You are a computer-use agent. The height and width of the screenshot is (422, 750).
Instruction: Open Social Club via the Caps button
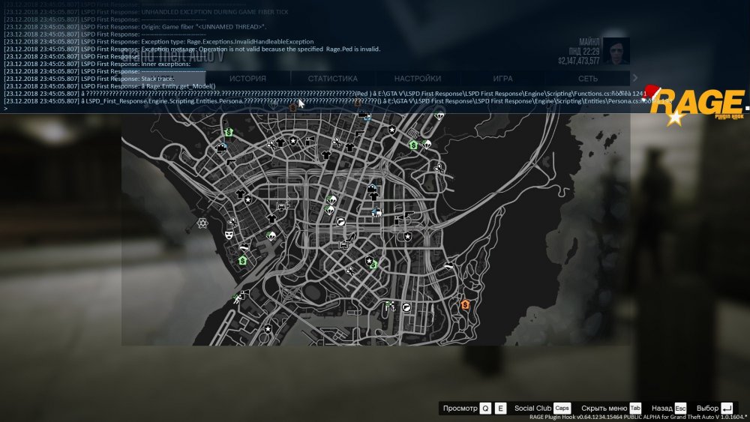click(x=562, y=409)
